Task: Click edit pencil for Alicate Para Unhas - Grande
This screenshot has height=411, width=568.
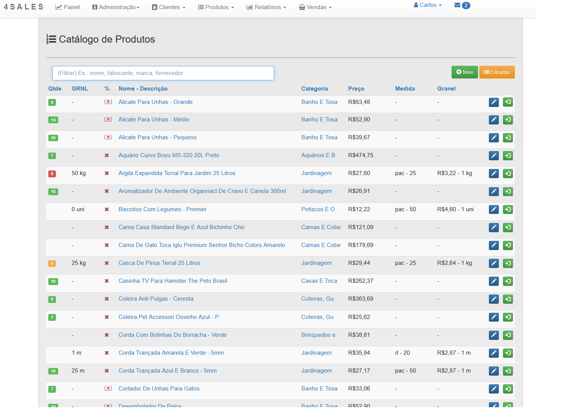Action: (x=493, y=102)
